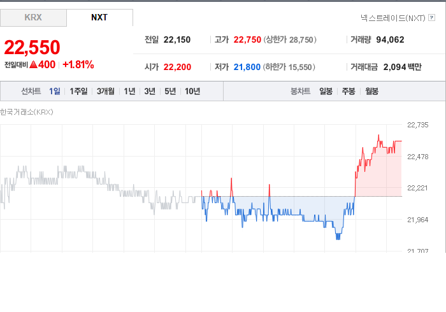
Task: Switch to the 주봉 candle chart
Action: pyautogui.click(x=349, y=91)
